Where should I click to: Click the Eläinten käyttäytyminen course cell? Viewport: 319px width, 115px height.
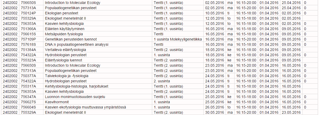[x=65, y=29]
